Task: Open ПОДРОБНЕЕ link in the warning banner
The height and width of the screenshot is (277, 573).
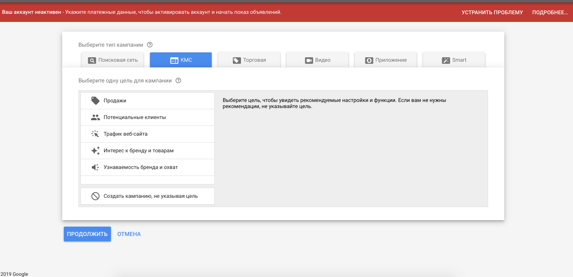Action: tap(550, 13)
